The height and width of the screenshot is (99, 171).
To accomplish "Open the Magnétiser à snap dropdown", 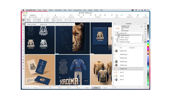I will coord(130,15).
